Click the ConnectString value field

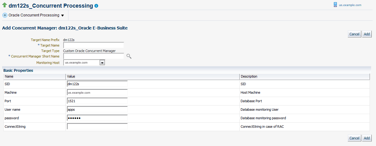click(x=97, y=127)
